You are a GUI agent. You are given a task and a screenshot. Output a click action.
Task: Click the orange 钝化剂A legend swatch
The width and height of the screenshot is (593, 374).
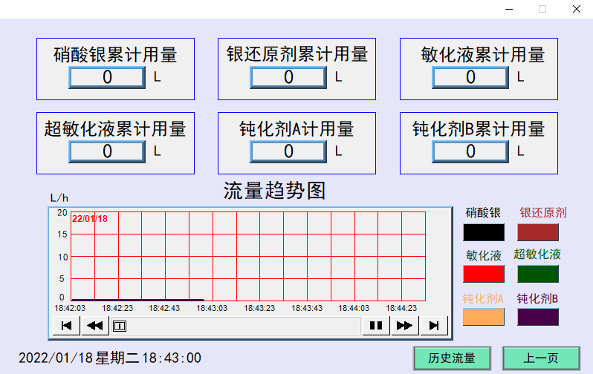484,317
